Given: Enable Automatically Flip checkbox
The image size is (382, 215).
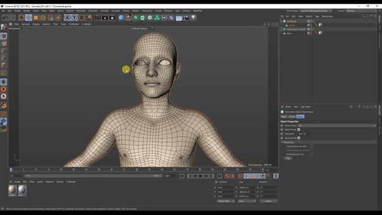Looking at the screenshot, I should point(312,154).
